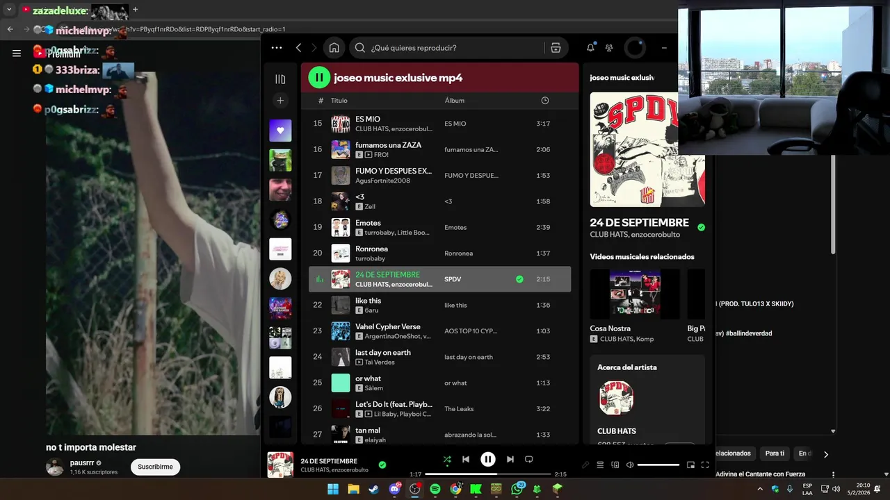Open the pausrrr channel name link
890x500 pixels.
tap(82, 462)
